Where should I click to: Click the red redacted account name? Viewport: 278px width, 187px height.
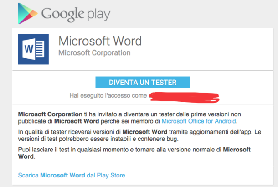185,96
